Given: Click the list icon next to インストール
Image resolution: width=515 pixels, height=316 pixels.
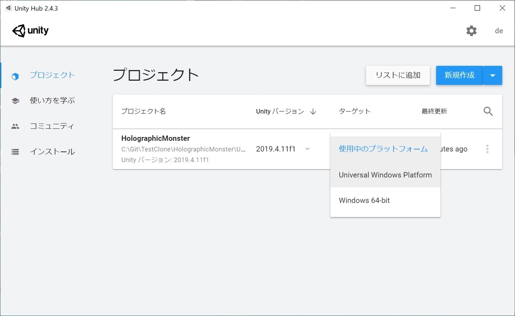Looking at the screenshot, I should coord(15,151).
